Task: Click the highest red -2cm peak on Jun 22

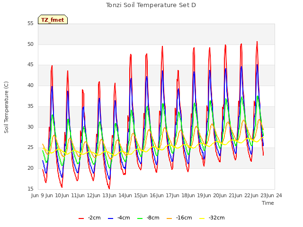Action: pyautogui.click(x=257, y=42)
